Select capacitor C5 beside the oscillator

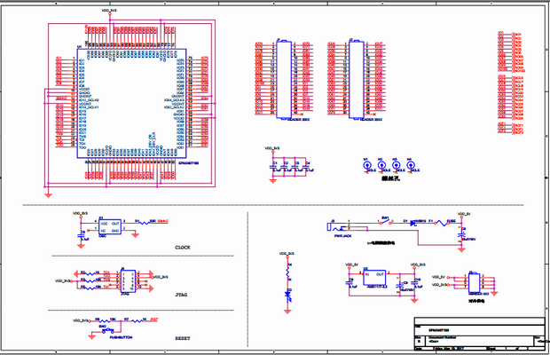(x=82, y=235)
